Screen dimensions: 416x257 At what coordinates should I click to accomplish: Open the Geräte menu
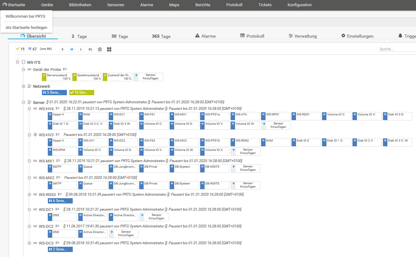point(47,5)
